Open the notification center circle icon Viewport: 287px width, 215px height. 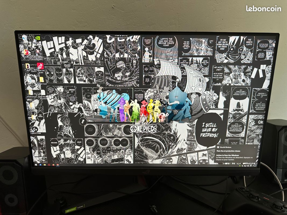coord(255,166)
